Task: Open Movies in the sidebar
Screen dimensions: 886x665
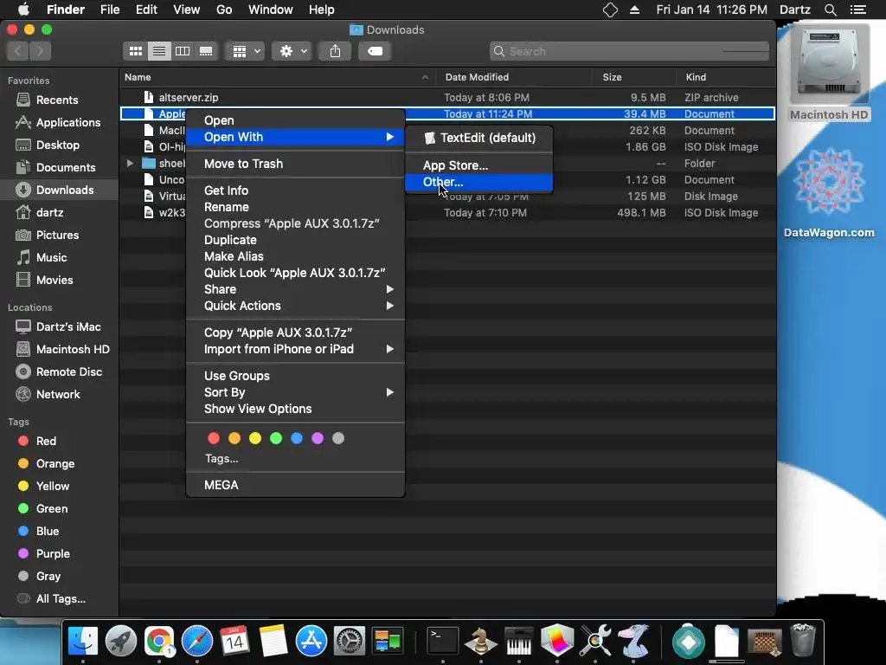Action: tap(55, 281)
